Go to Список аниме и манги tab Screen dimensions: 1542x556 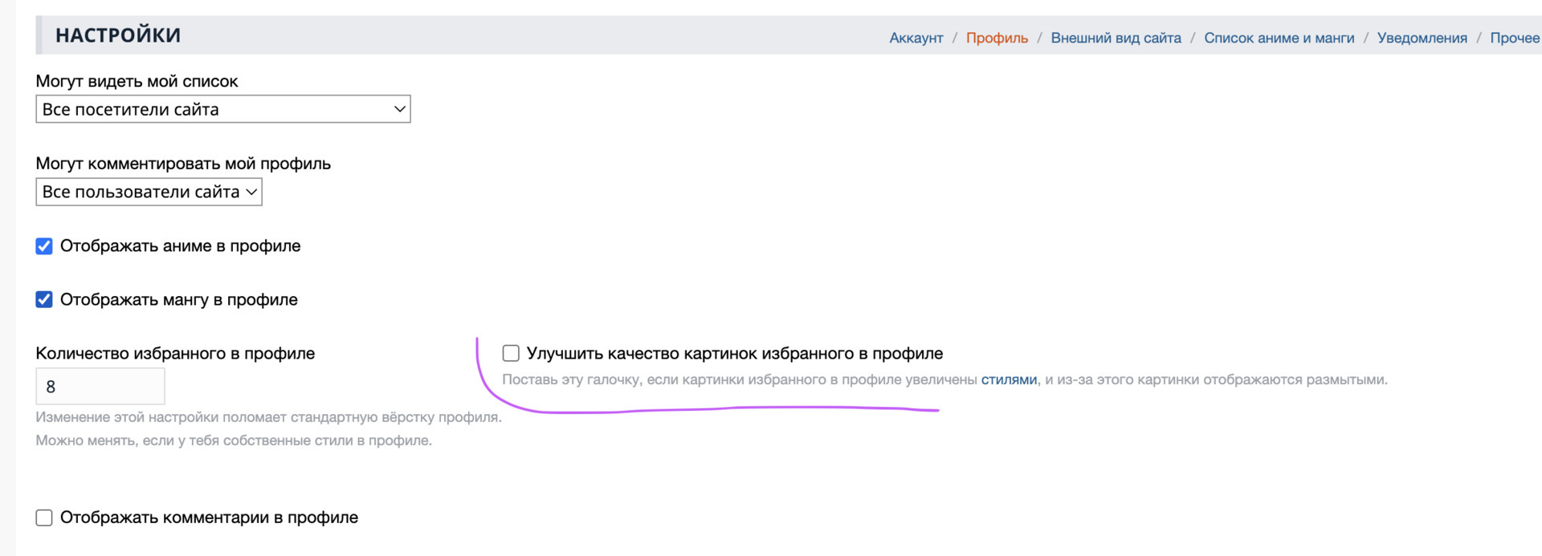click(1279, 38)
